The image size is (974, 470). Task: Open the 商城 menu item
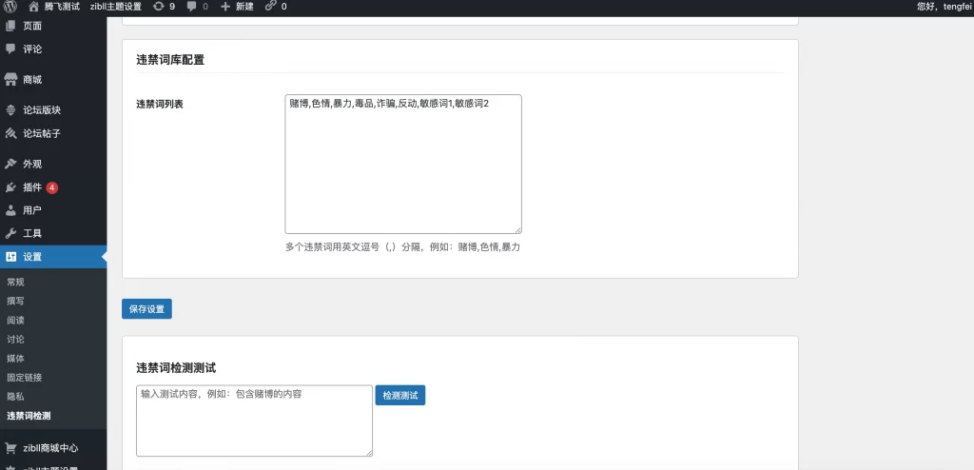32,80
